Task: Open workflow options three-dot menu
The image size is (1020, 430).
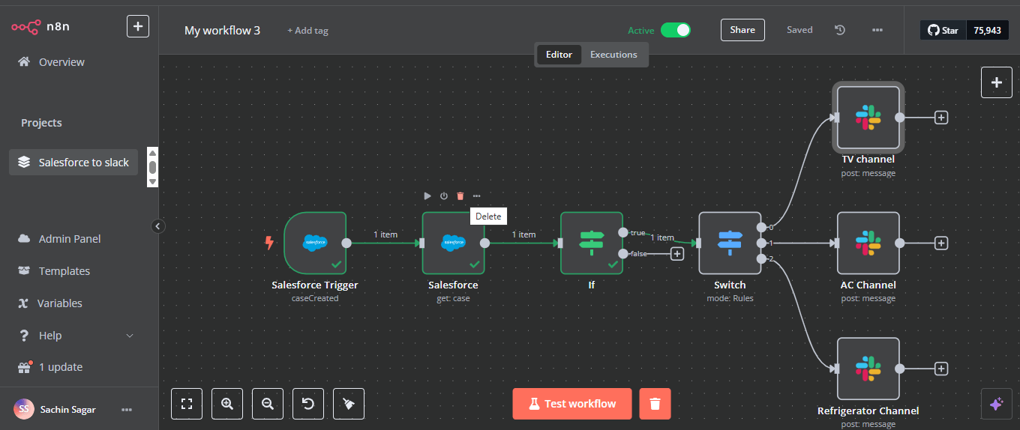Action: (x=877, y=30)
